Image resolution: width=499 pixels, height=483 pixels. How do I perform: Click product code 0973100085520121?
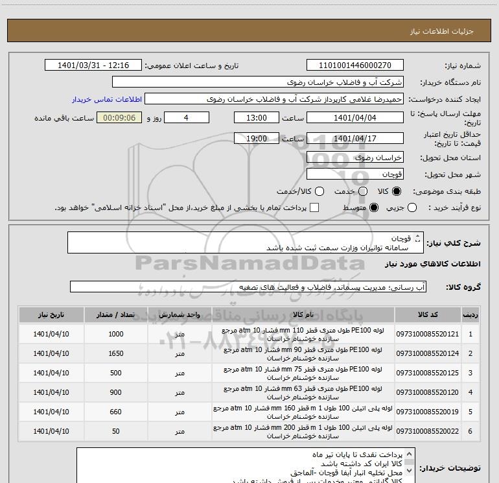(x=428, y=334)
